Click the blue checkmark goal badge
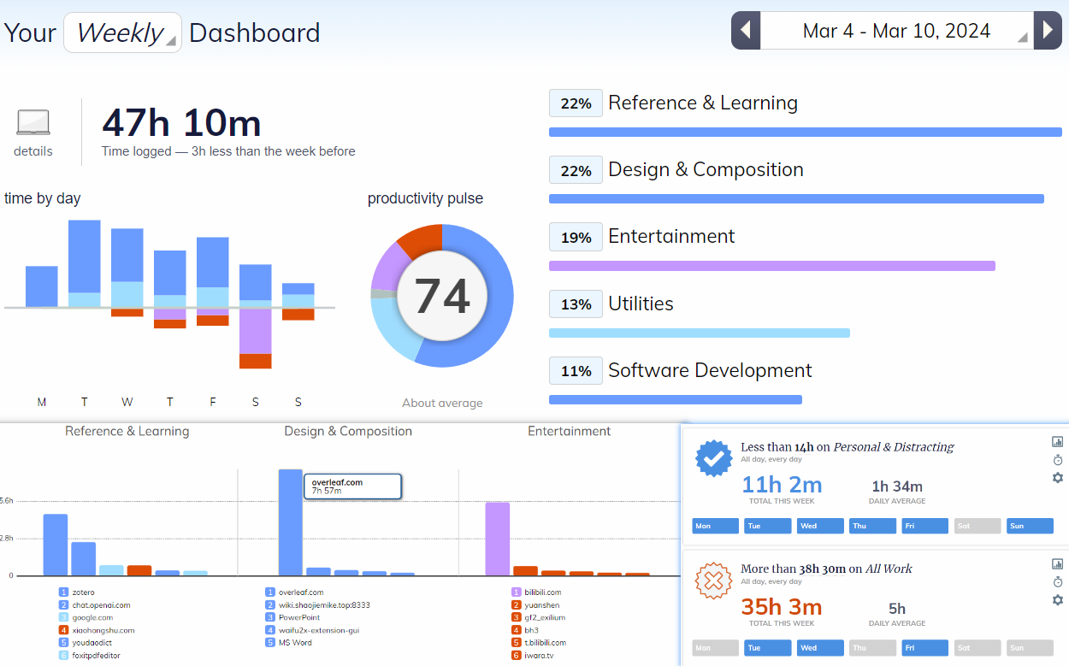The image size is (1069, 666). point(713,458)
